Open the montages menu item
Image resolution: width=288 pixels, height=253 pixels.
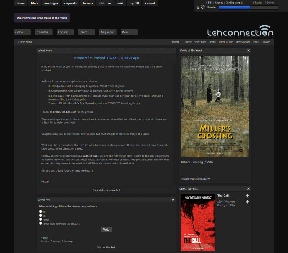51,3
